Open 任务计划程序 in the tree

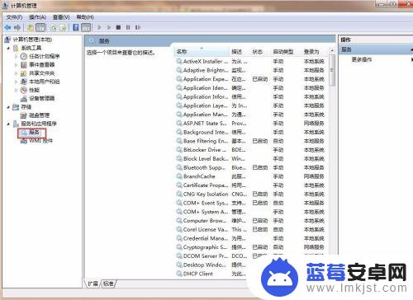click(45, 56)
